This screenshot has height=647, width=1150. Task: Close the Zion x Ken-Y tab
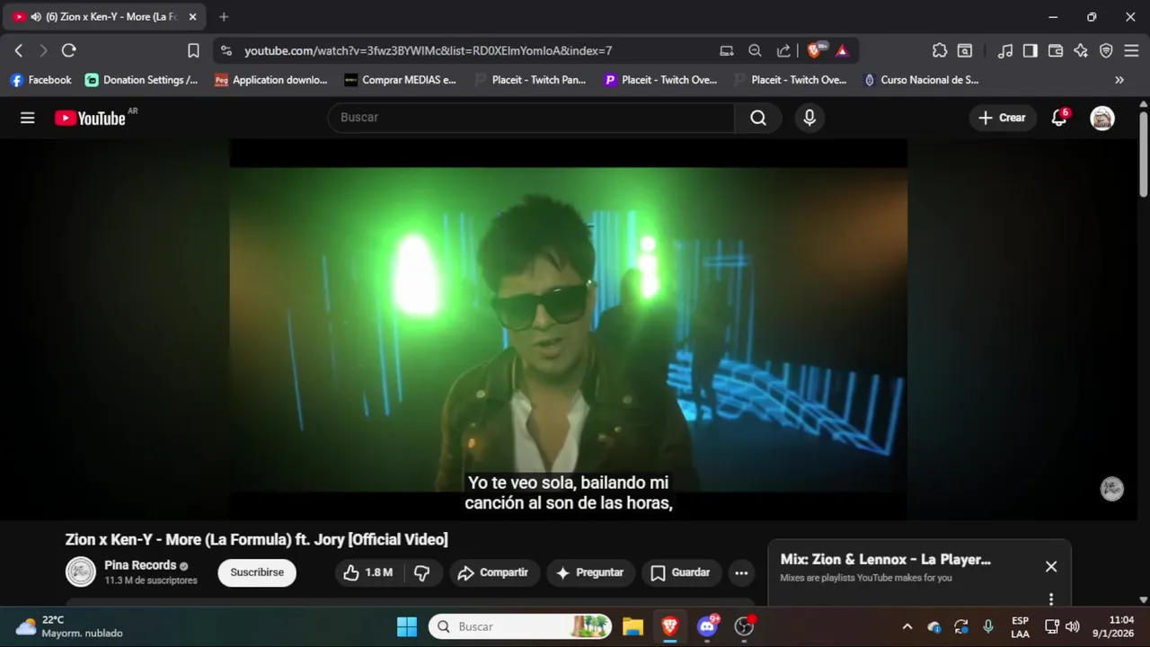(192, 17)
